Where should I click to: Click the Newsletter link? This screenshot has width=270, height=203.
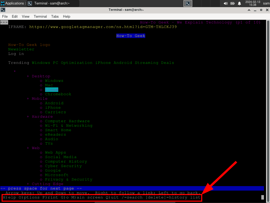[x=21, y=49]
